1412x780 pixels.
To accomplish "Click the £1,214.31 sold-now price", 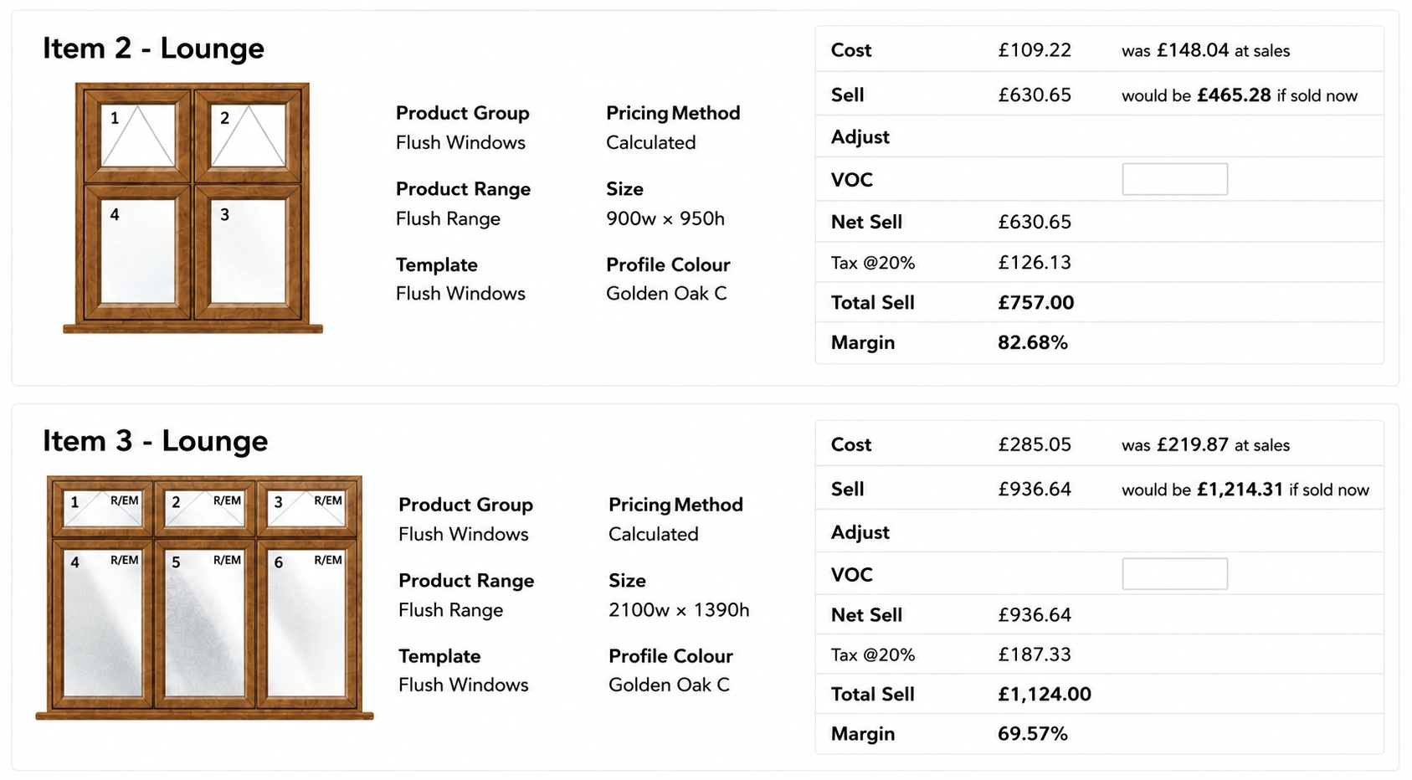I will point(1240,490).
